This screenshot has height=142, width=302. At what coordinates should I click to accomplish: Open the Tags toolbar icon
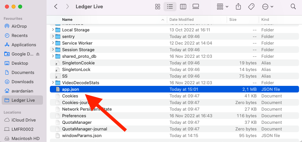pos(251,7)
